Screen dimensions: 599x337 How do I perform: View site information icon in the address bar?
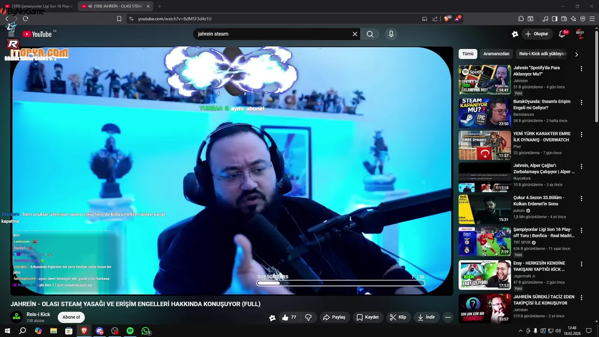tap(131, 19)
